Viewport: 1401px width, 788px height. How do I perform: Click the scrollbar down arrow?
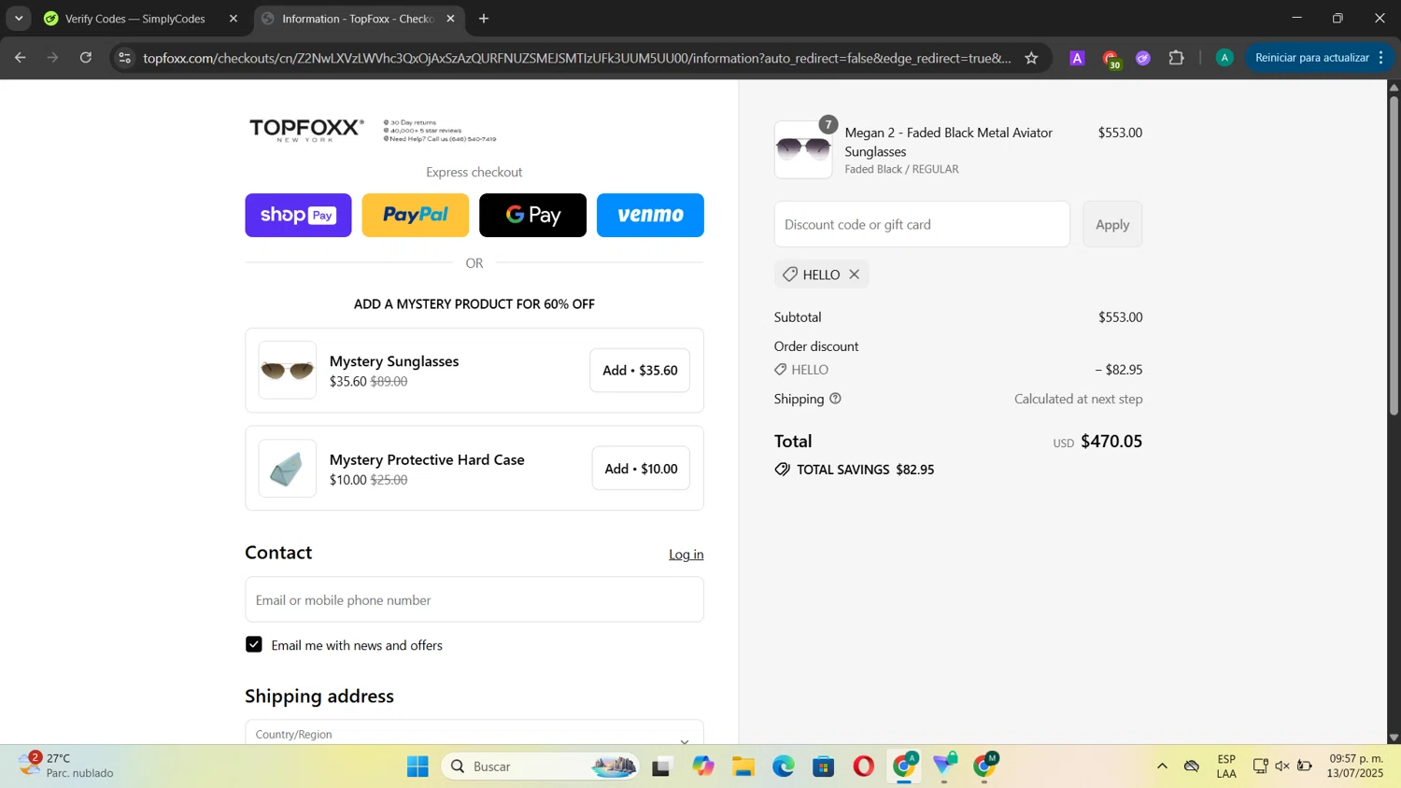coord(1394,738)
